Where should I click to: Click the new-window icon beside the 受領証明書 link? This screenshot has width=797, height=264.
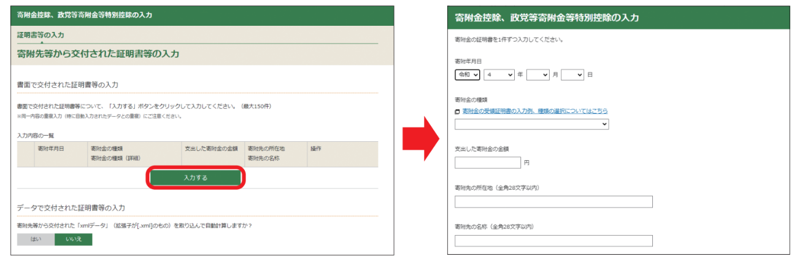457,112
